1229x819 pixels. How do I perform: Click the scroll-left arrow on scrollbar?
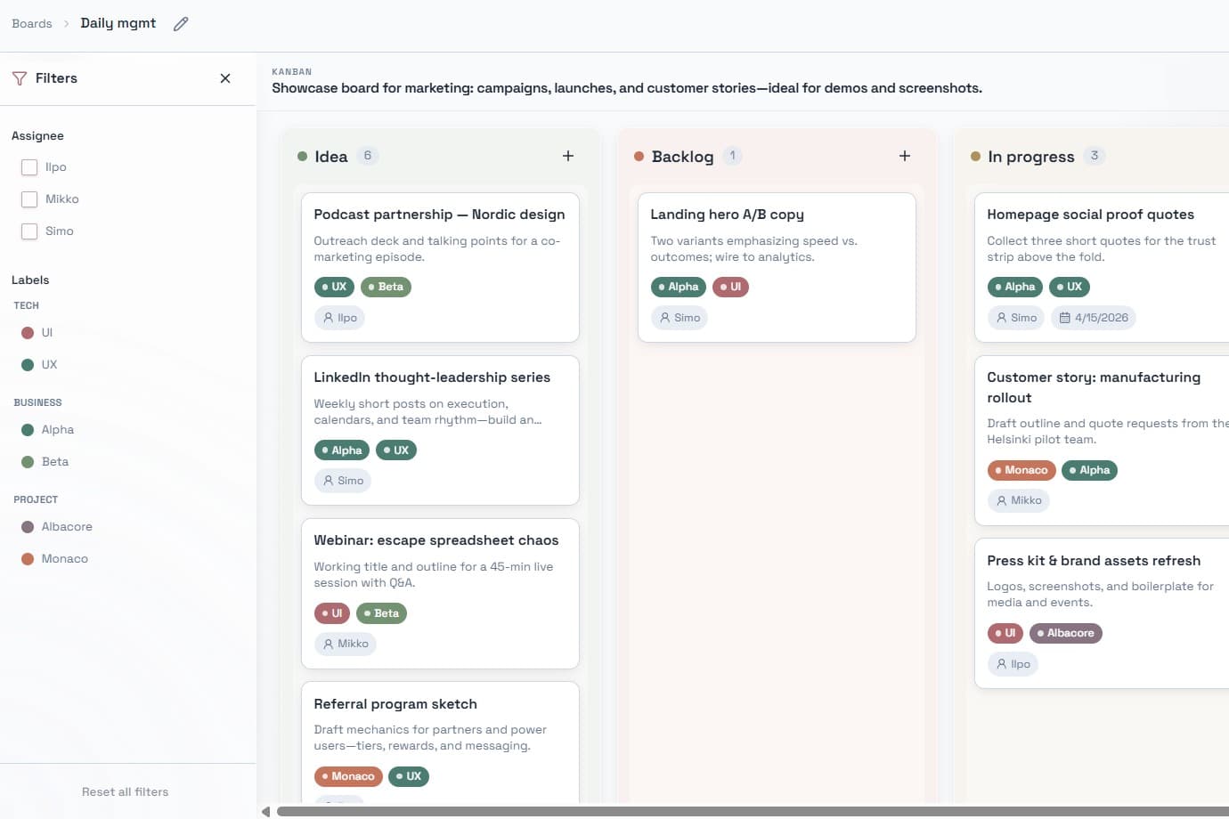[265, 811]
